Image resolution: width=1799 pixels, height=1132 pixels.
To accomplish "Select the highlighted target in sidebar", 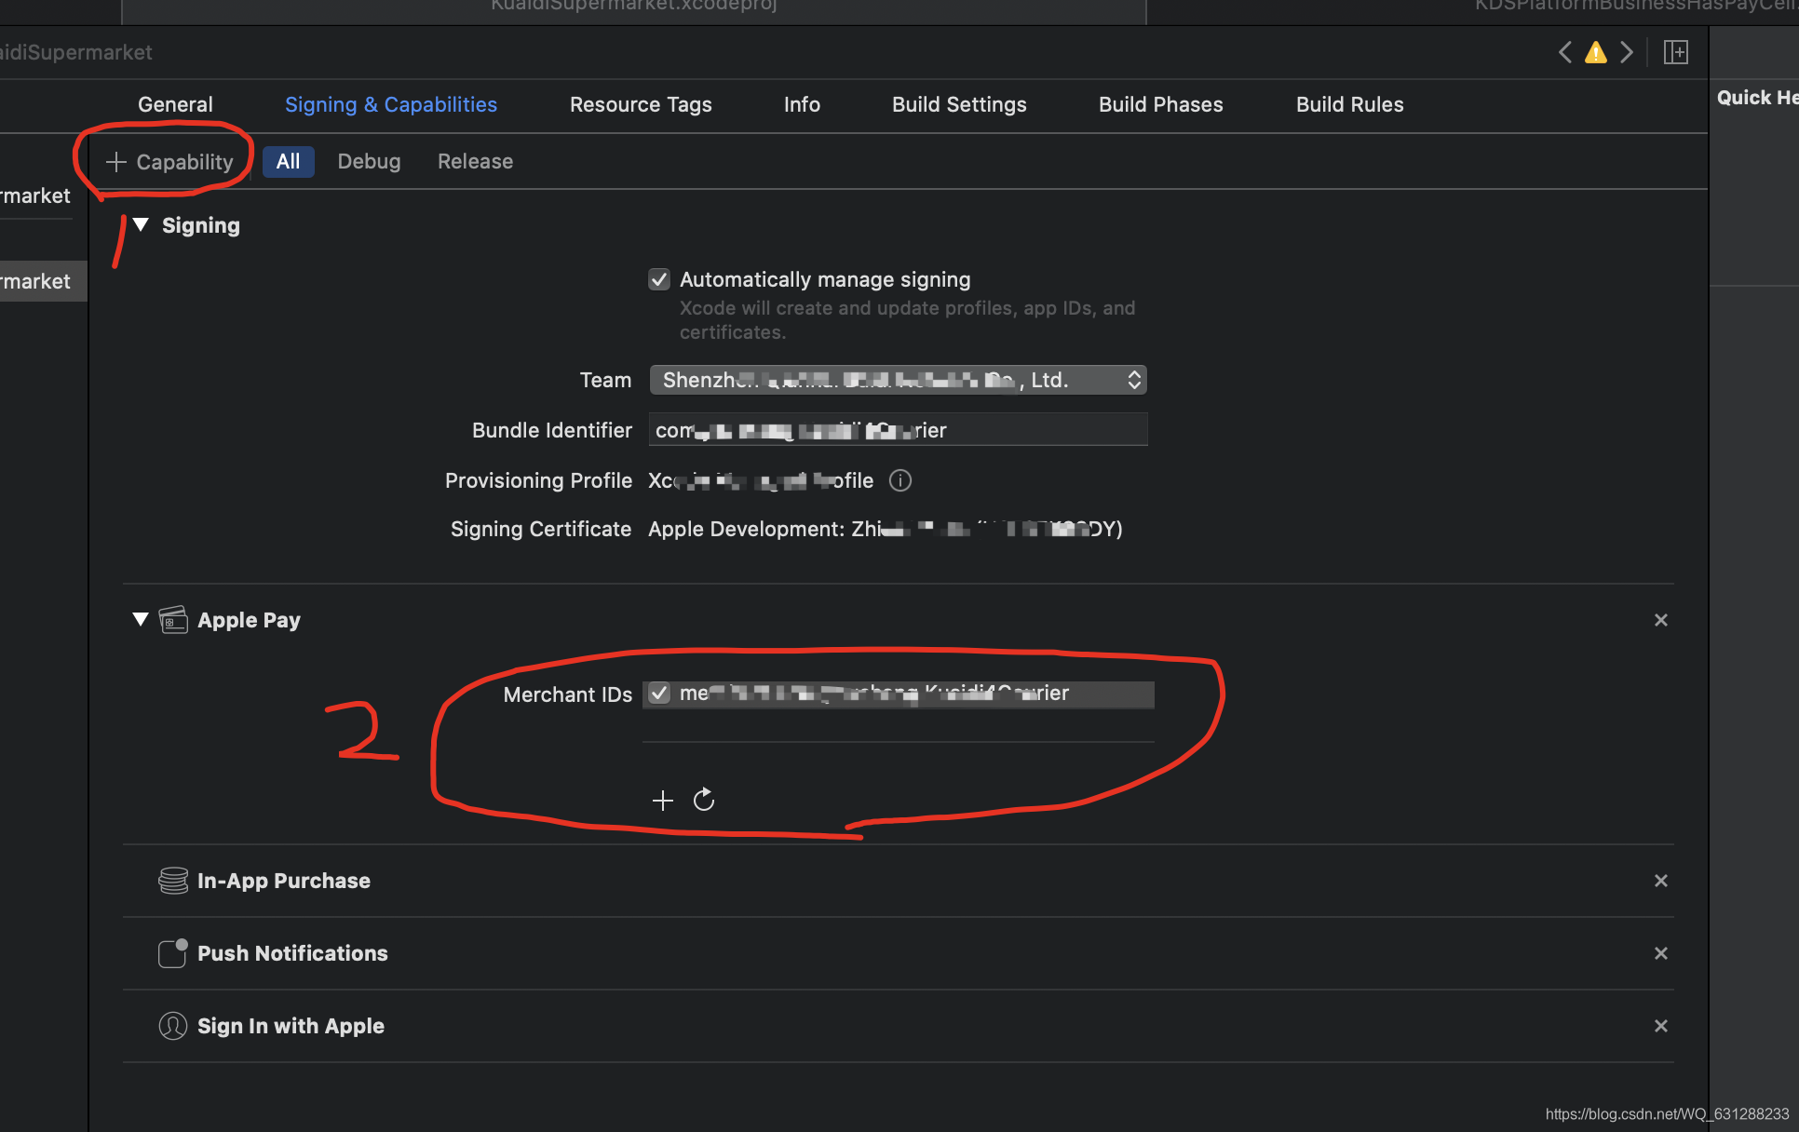I will pos(43,281).
